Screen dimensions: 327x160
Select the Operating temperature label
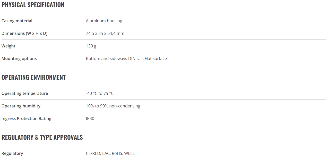pyautogui.click(x=25, y=93)
